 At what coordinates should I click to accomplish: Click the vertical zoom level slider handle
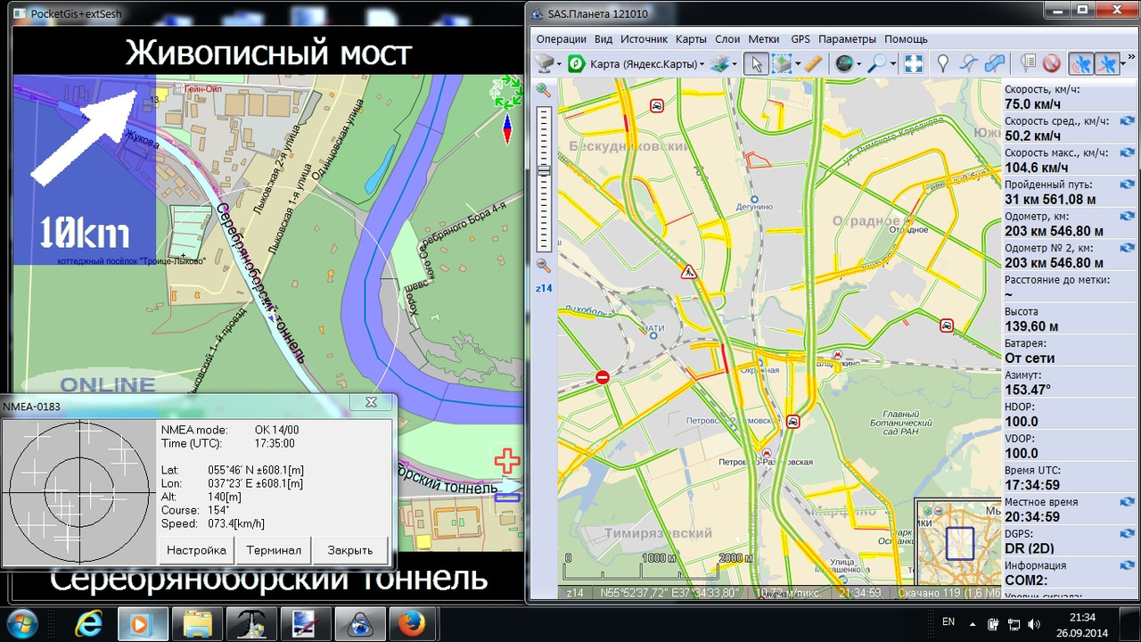tap(544, 169)
